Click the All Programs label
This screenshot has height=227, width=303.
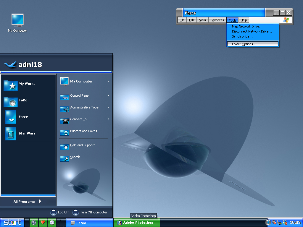(24, 202)
